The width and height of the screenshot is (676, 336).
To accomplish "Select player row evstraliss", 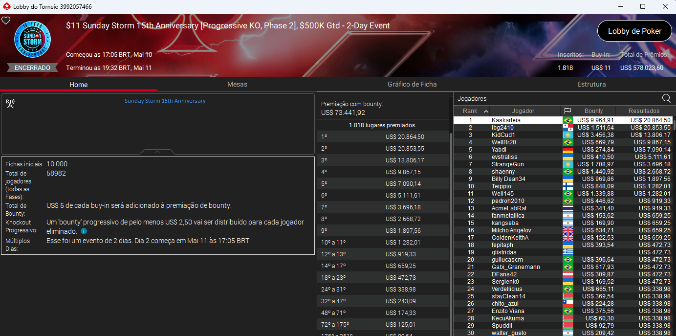I will click(563, 157).
